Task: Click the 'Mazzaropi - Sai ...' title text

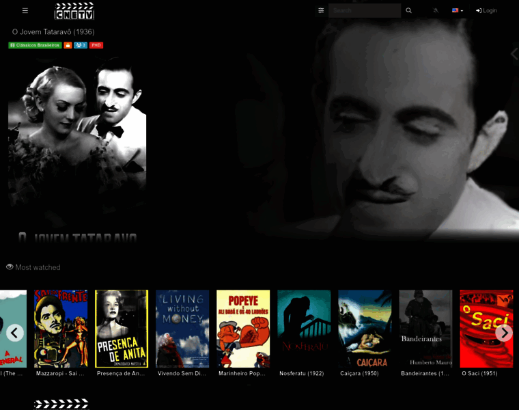Action: point(60,373)
